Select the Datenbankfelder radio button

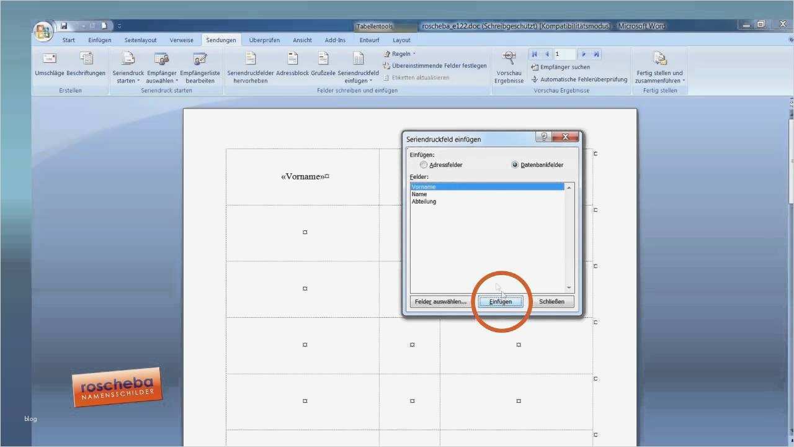[515, 165]
